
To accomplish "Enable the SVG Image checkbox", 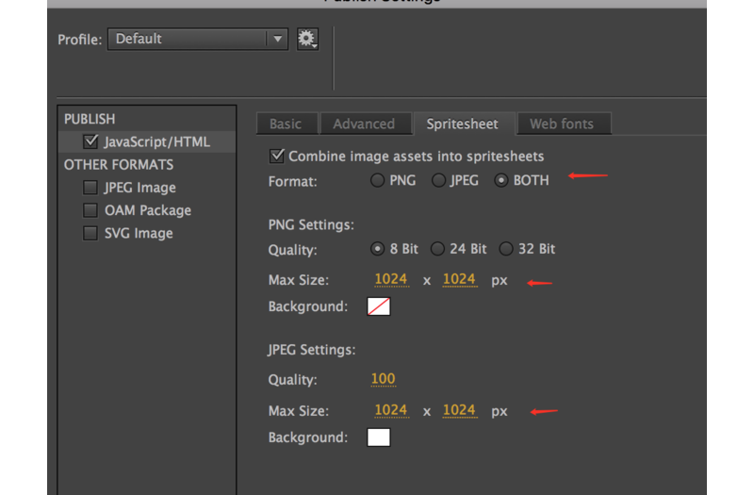I will pos(90,233).
